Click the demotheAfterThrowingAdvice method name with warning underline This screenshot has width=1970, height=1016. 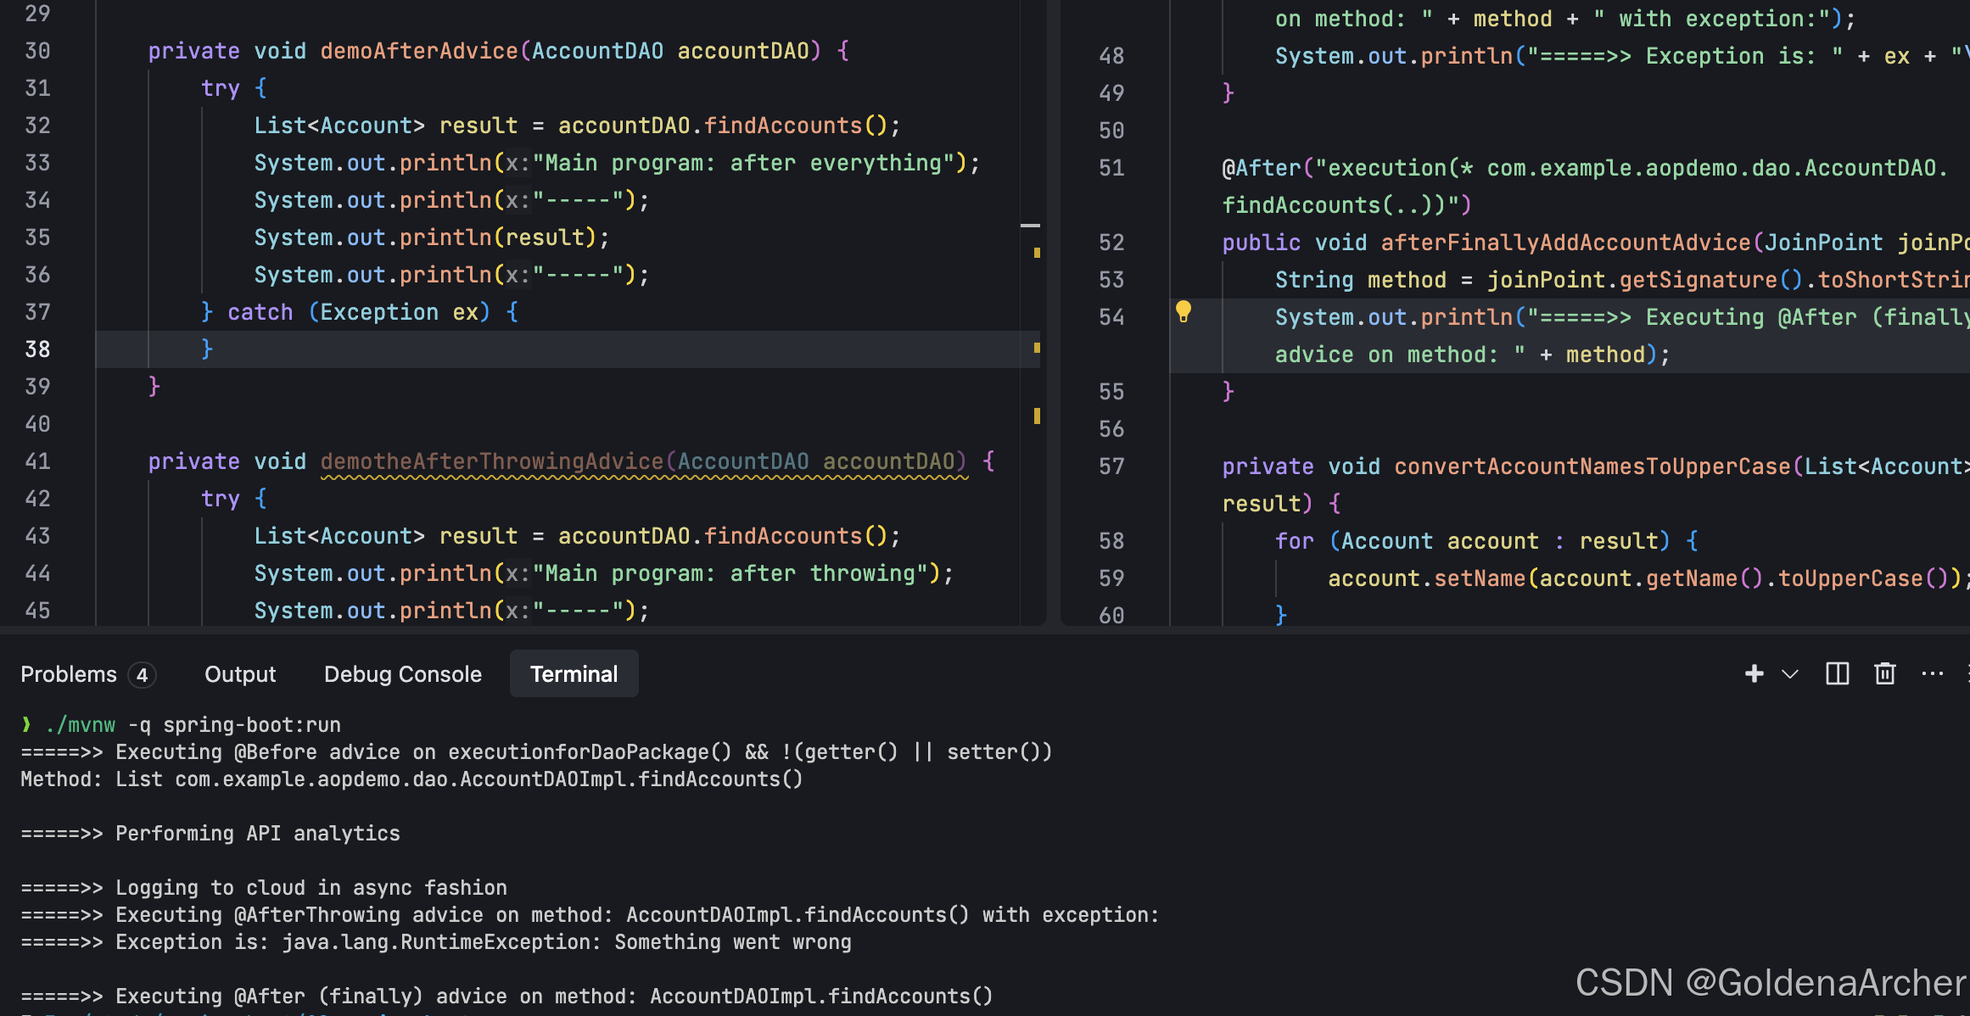point(492,461)
